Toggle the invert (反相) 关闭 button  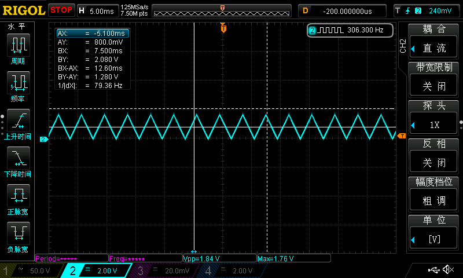[433, 162]
